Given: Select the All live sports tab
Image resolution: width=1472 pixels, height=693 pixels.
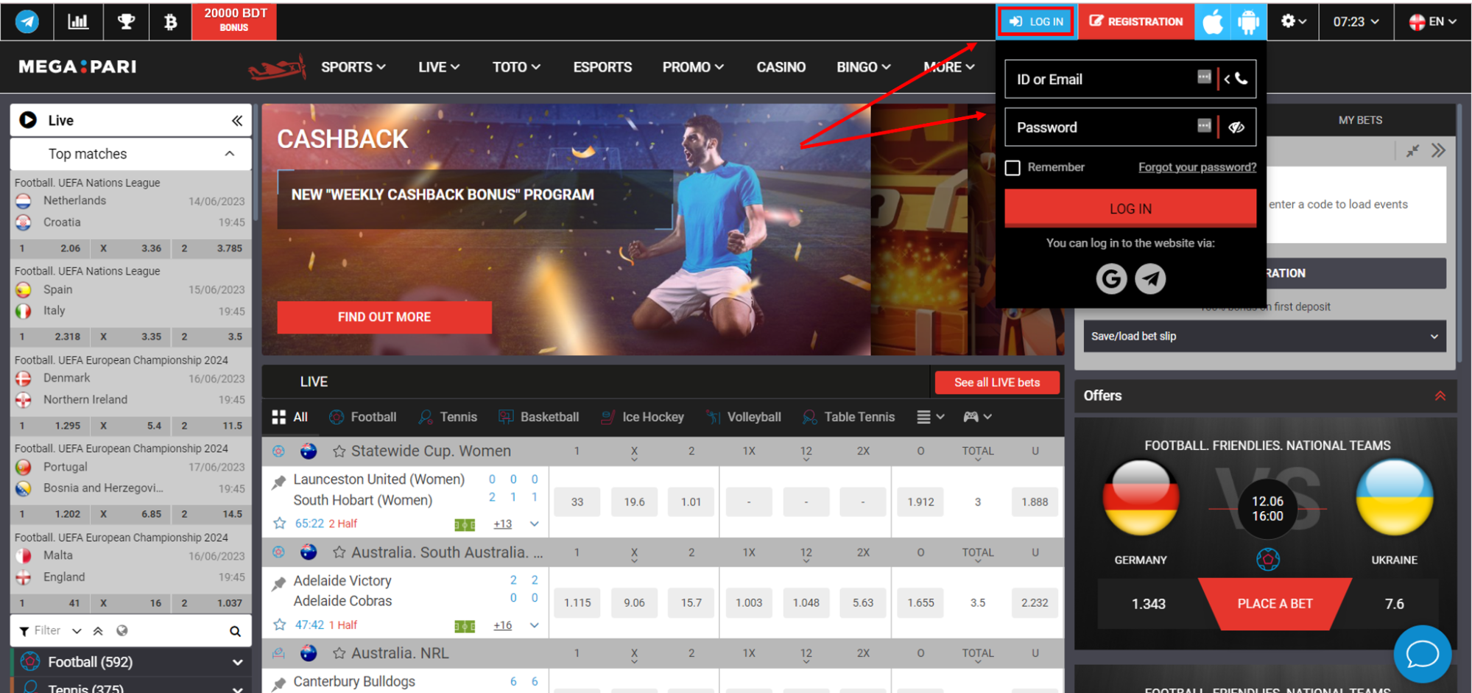Looking at the screenshot, I should pyautogui.click(x=290, y=417).
